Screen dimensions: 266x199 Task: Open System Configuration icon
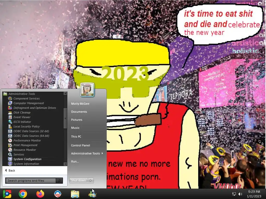10,159
